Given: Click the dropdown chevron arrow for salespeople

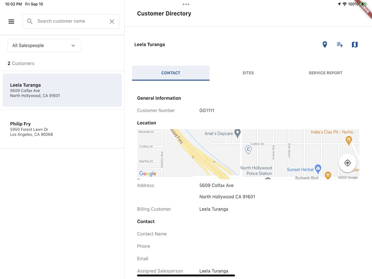Looking at the screenshot, I should coord(73,46).
